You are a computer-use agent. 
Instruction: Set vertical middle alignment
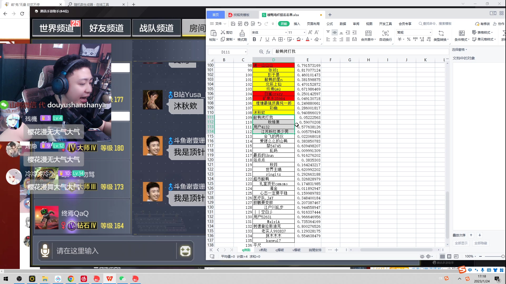(x=335, y=32)
